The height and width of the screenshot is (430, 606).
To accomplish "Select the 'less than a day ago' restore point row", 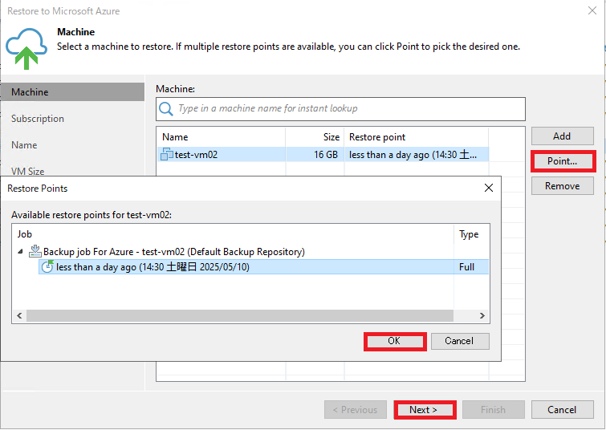I will tap(263, 267).
